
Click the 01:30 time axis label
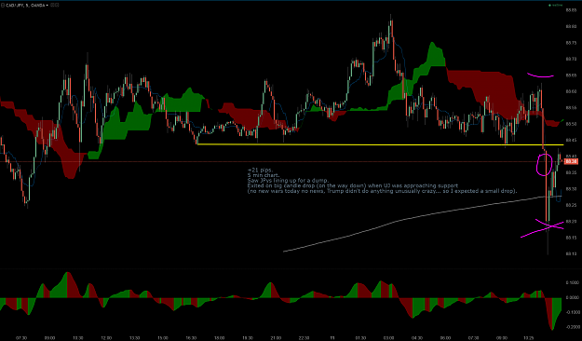click(x=360, y=338)
